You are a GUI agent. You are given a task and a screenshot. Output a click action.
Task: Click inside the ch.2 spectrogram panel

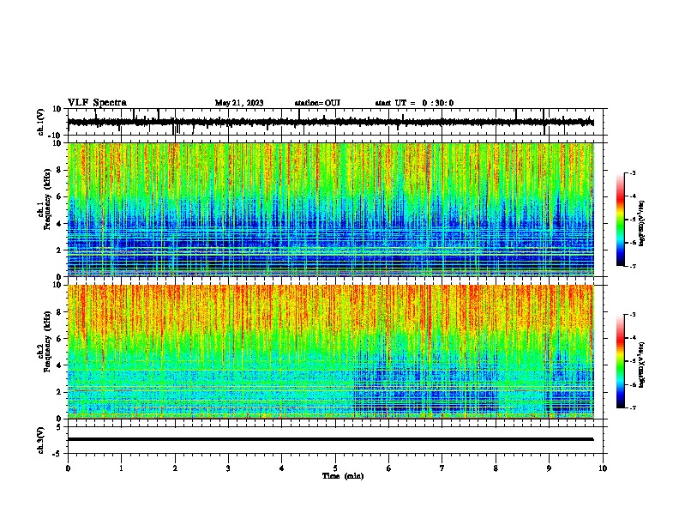click(330, 352)
